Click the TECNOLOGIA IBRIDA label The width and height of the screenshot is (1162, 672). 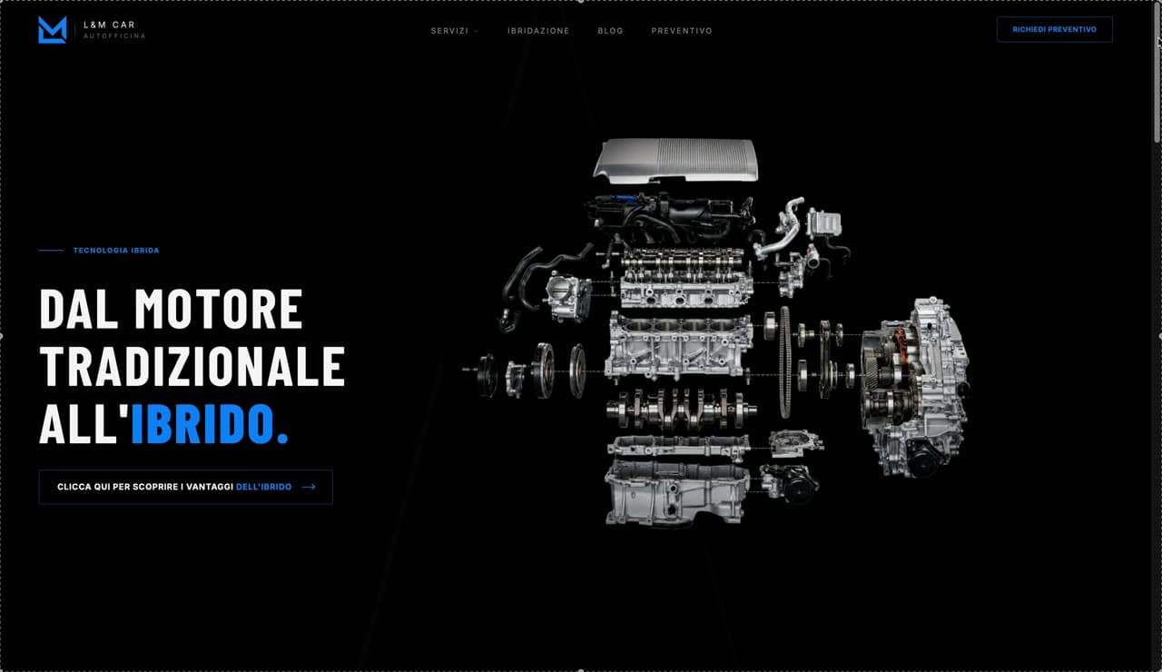click(116, 251)
